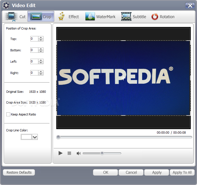Click the white crop line color swatch
197x185 pixels.
click(26, 137)
